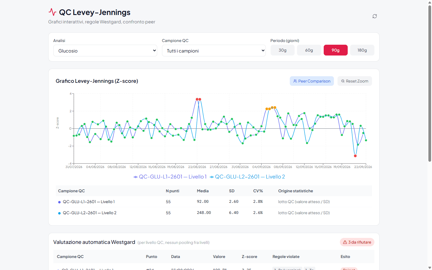Image resolution: width=432 pixels, height=270 pixels.
Task: Click the "Regole violate" column header
Action: (x=286, y=256)
